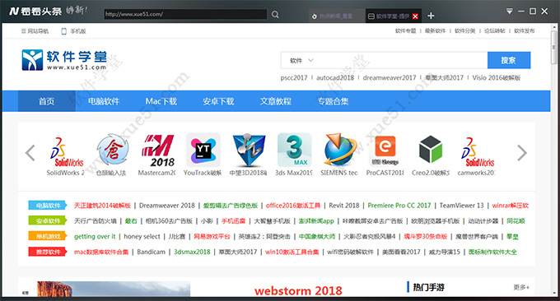Open 手机迅雷 link
Viewport: 560px width, 301px height.
tap(233, 220)
